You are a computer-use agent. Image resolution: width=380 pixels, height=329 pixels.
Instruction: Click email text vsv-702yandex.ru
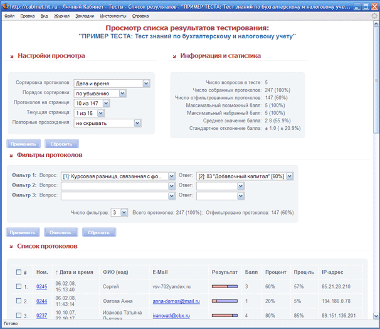(172, 286)
